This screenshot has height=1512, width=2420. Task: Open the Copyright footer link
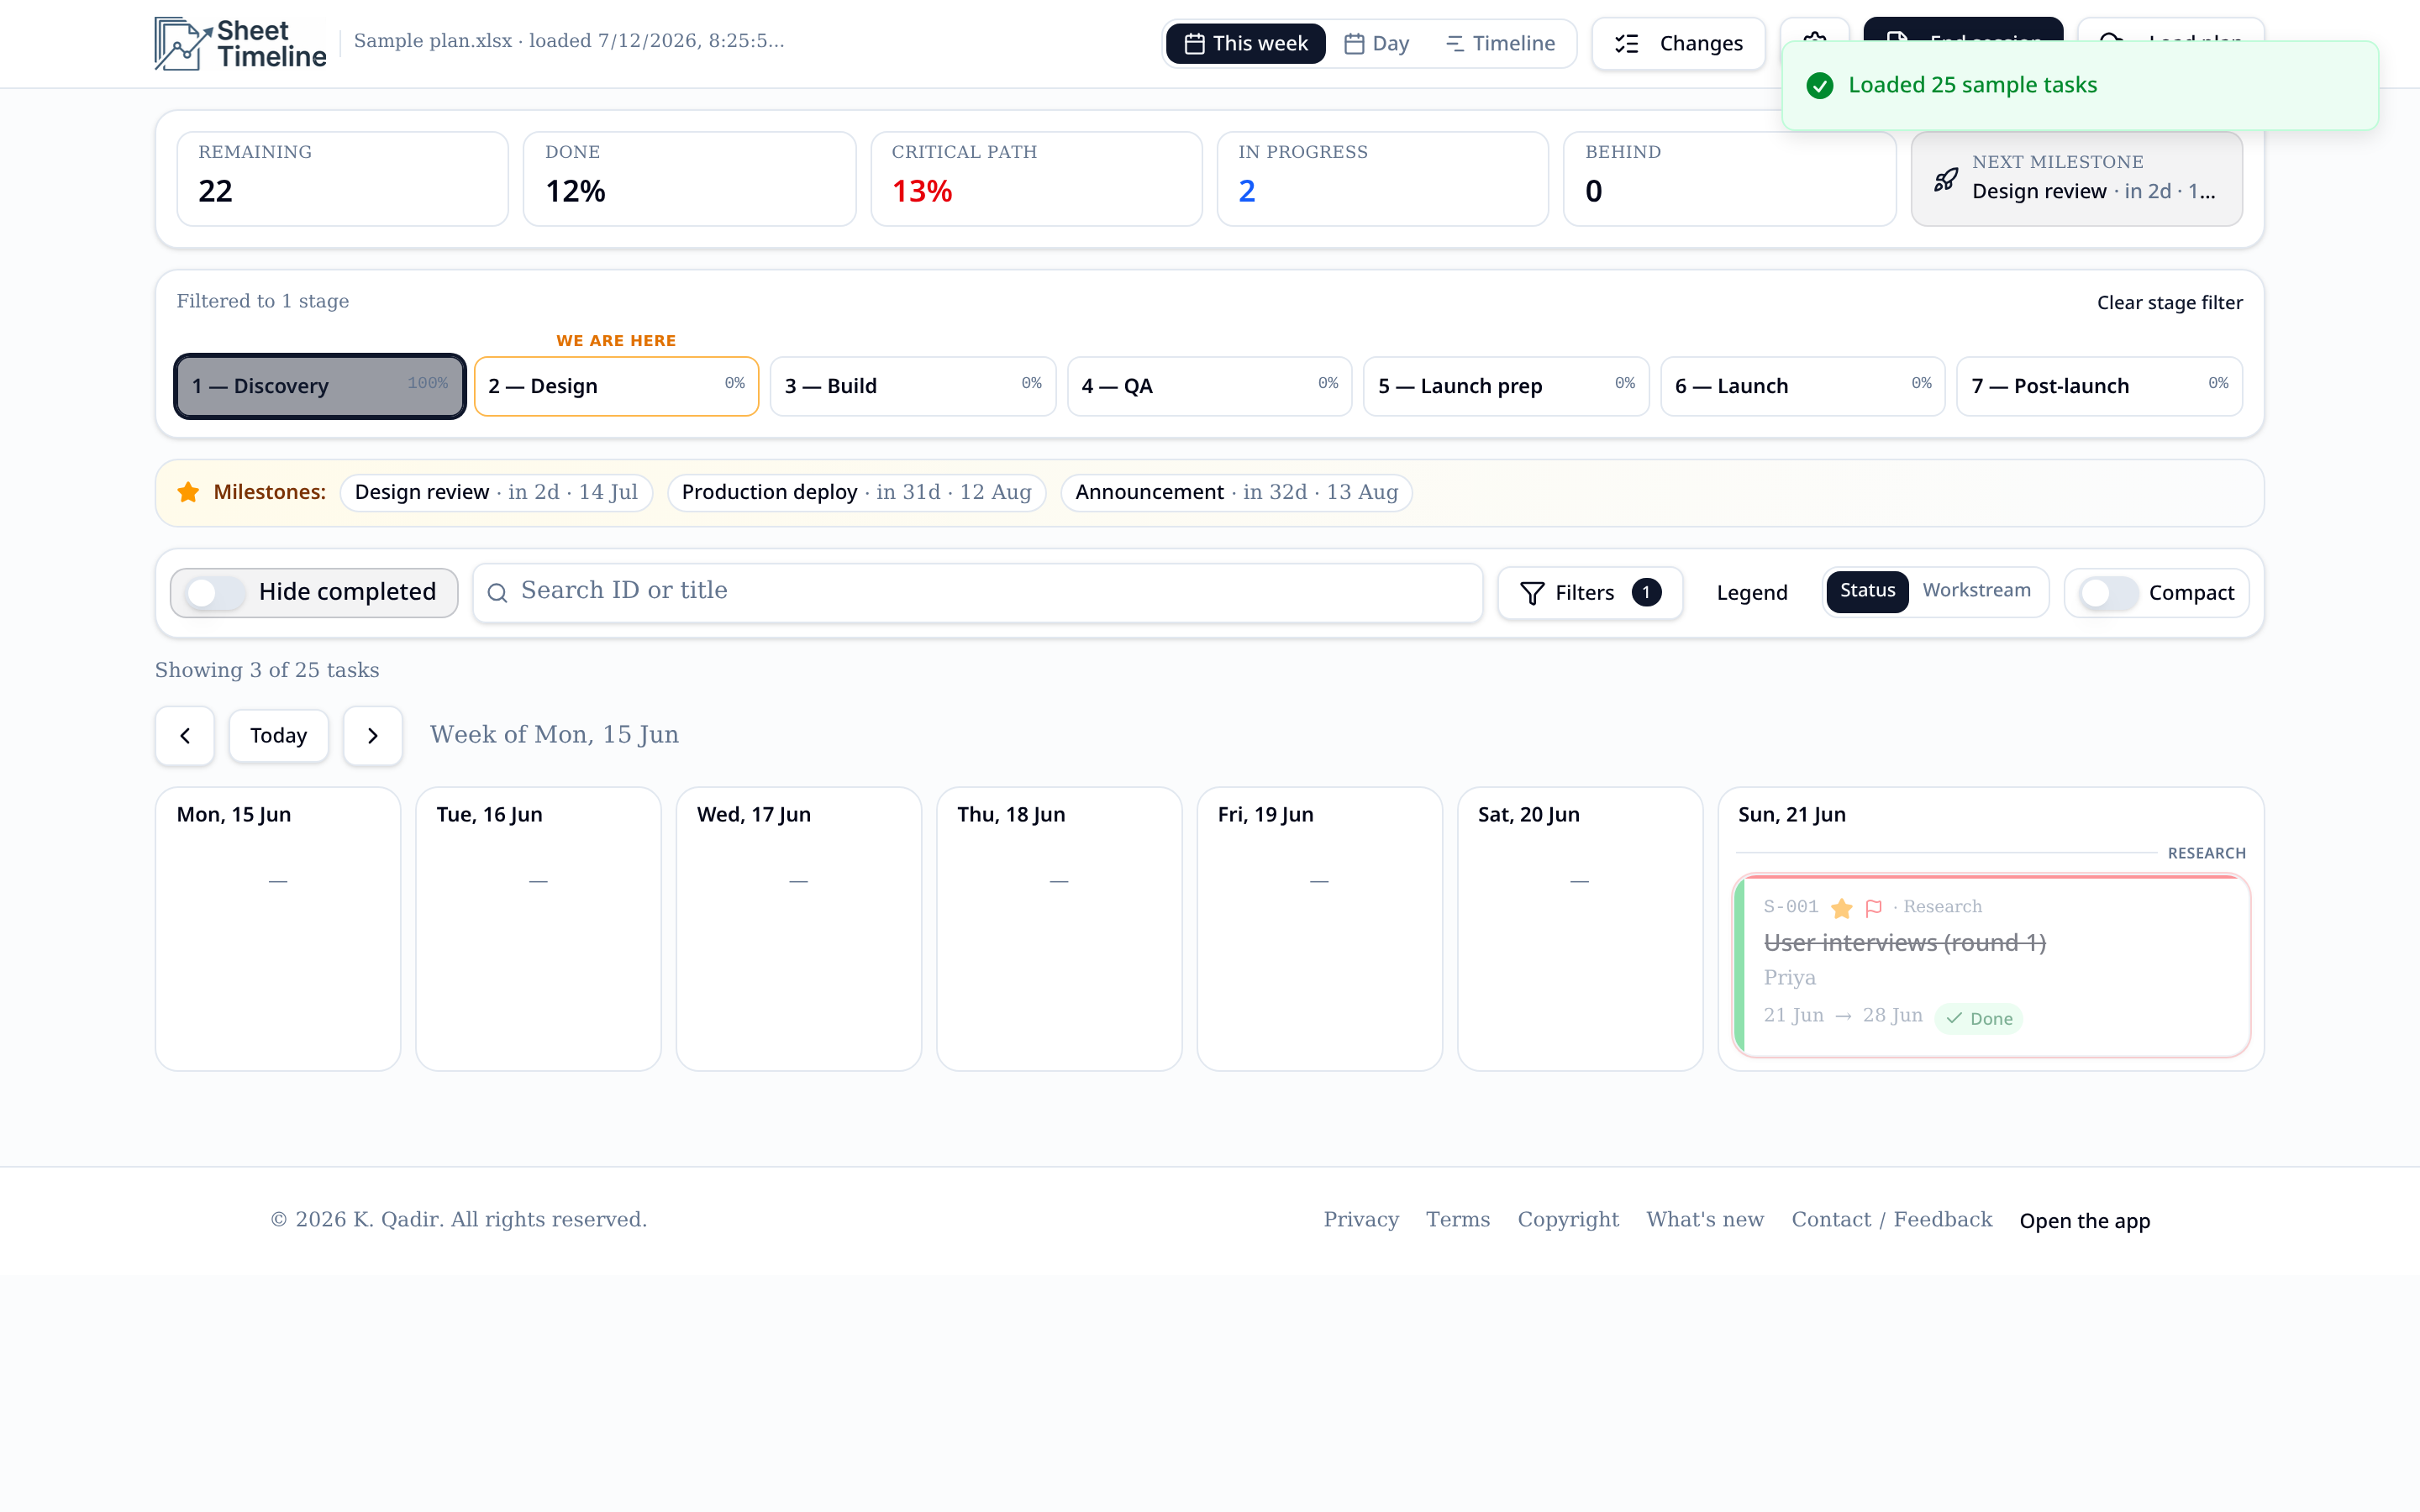tap(1568, 1220)
